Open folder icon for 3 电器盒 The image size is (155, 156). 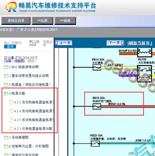tap(6, 85)
